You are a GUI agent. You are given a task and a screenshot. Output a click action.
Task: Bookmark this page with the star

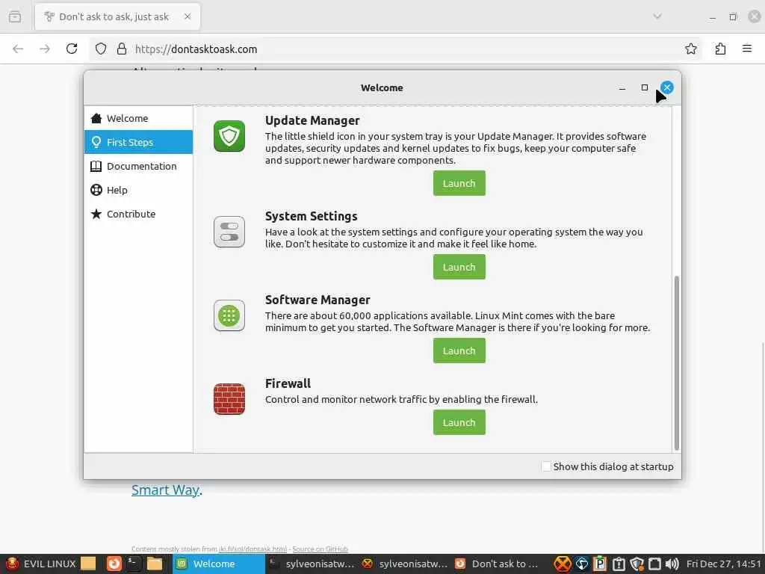[691, 49]
